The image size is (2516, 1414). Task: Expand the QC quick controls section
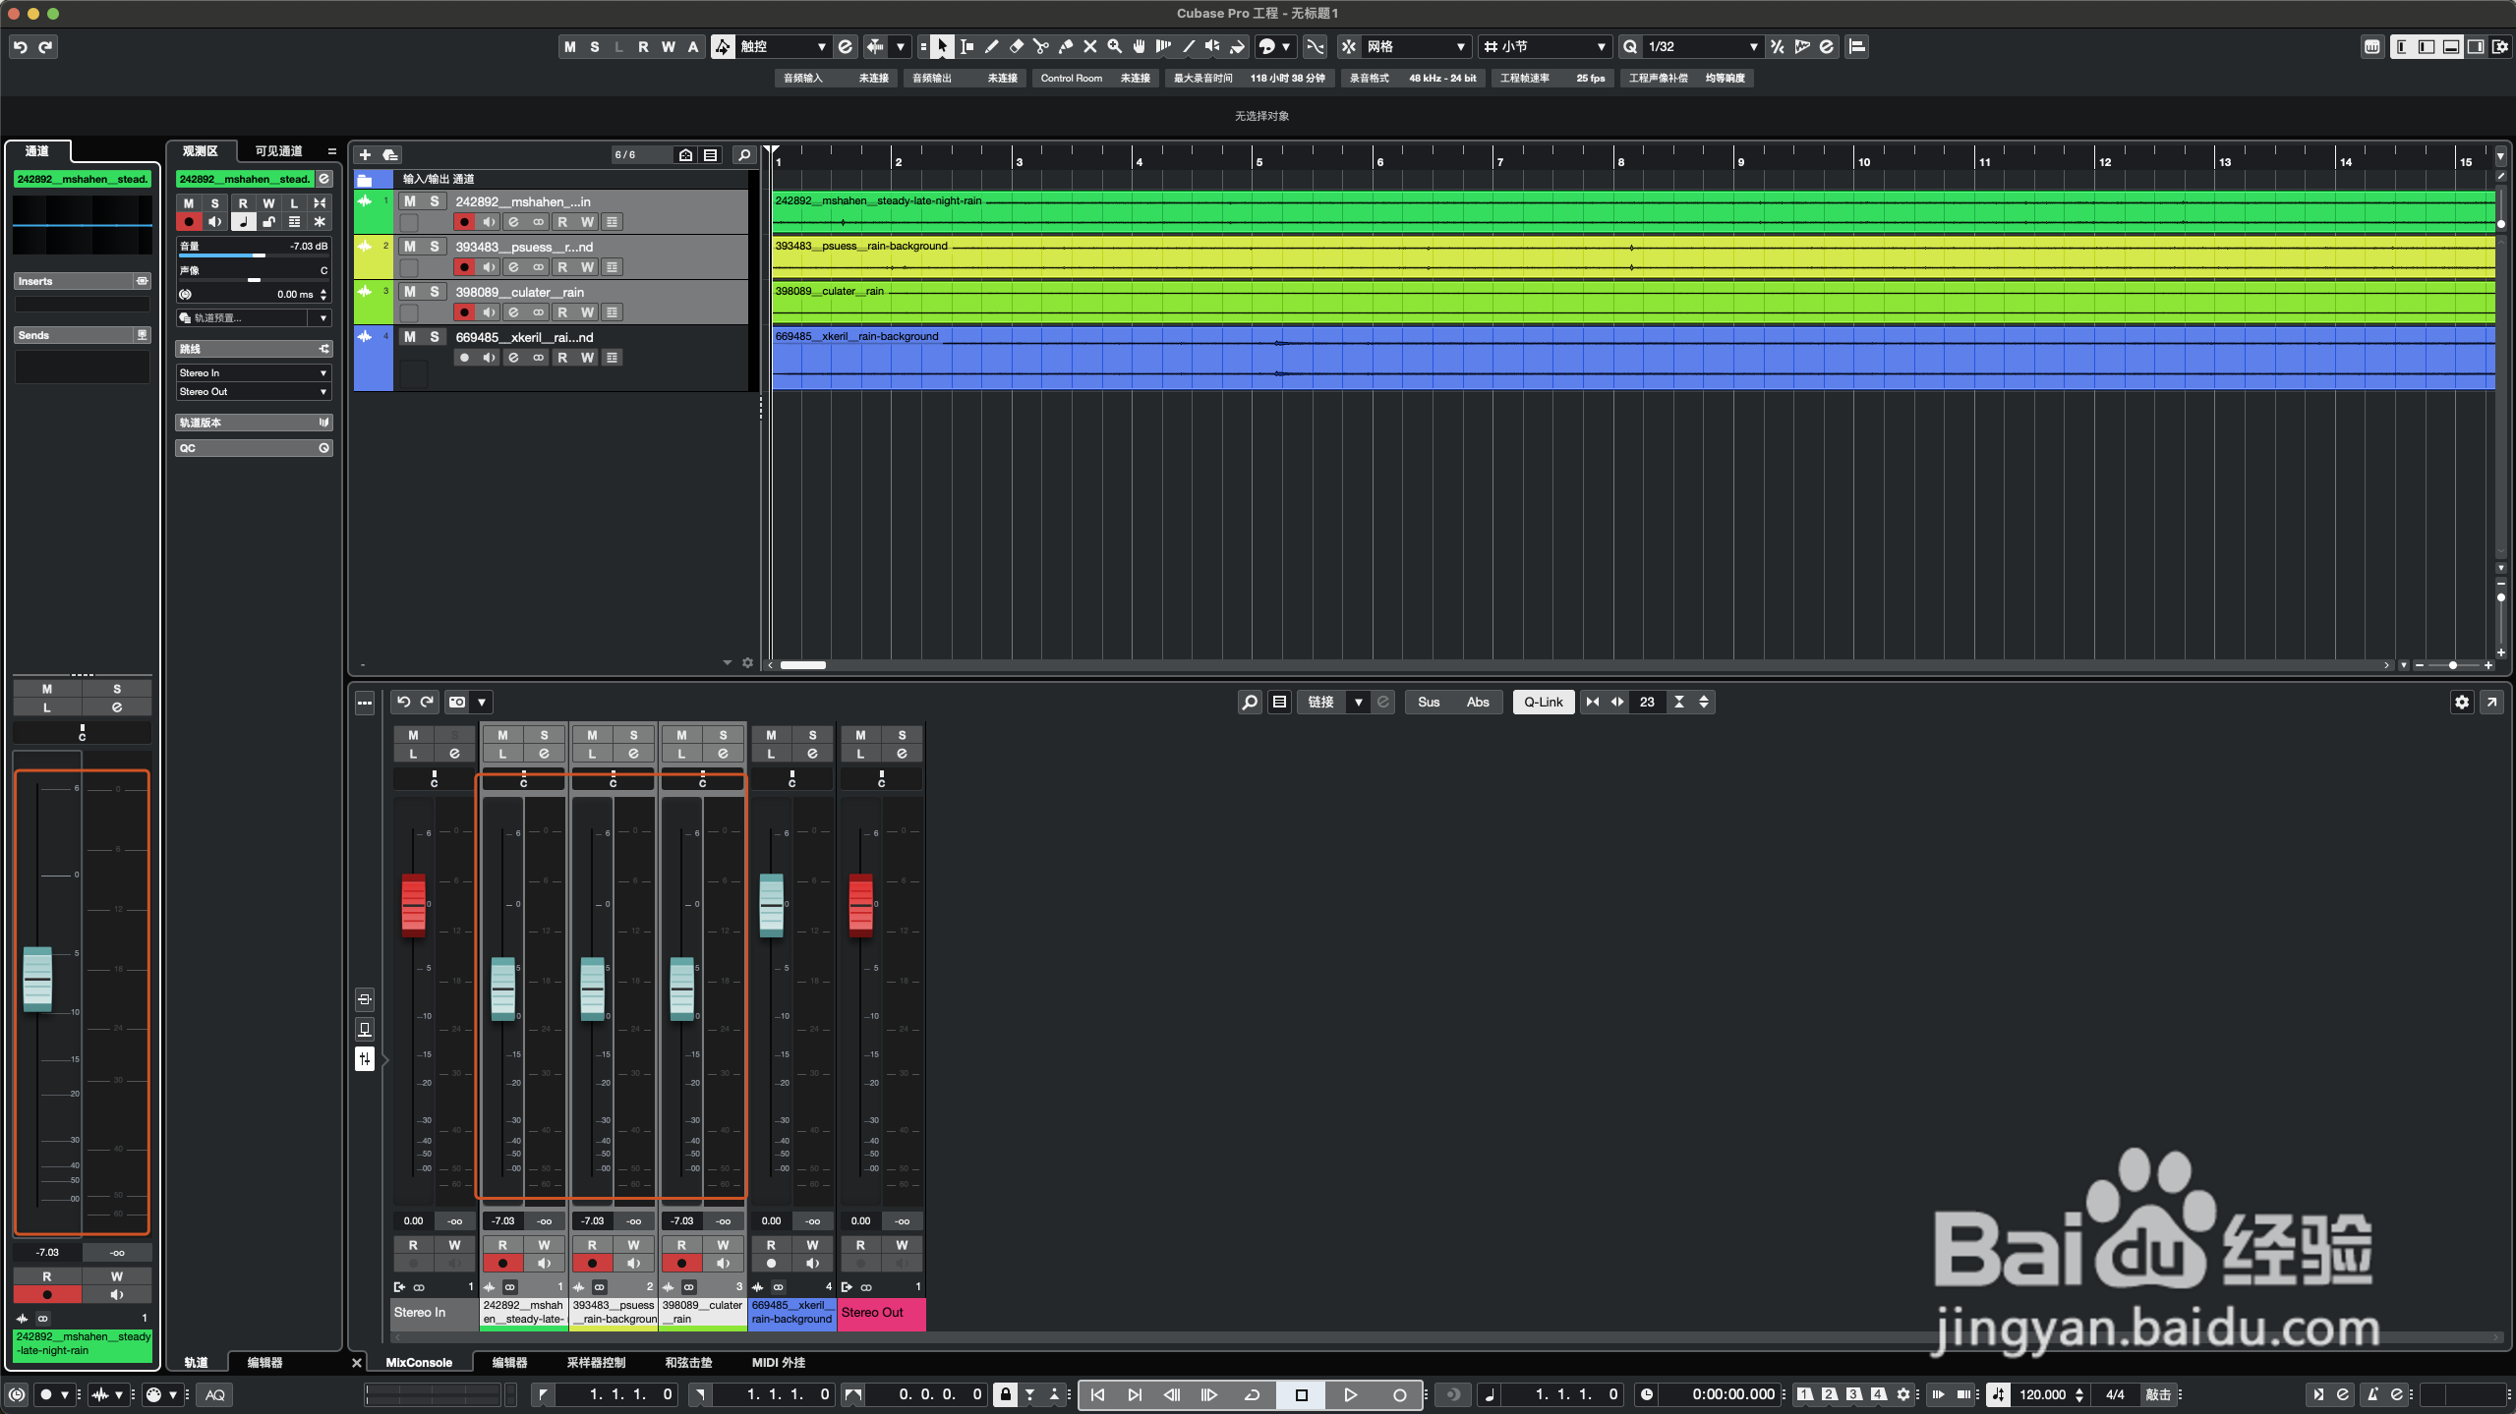[x=254, y=448]
